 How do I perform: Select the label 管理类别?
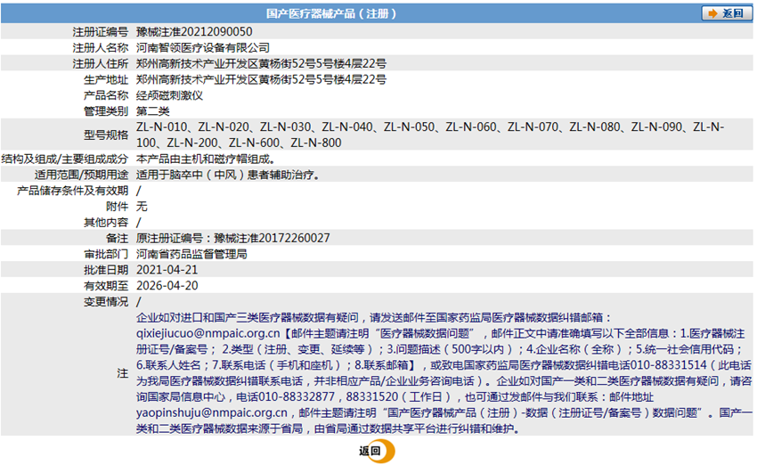[x=106, y=111]
